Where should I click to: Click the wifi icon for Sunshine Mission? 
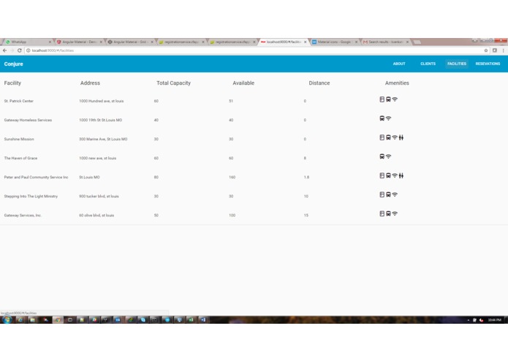point(395,137)
